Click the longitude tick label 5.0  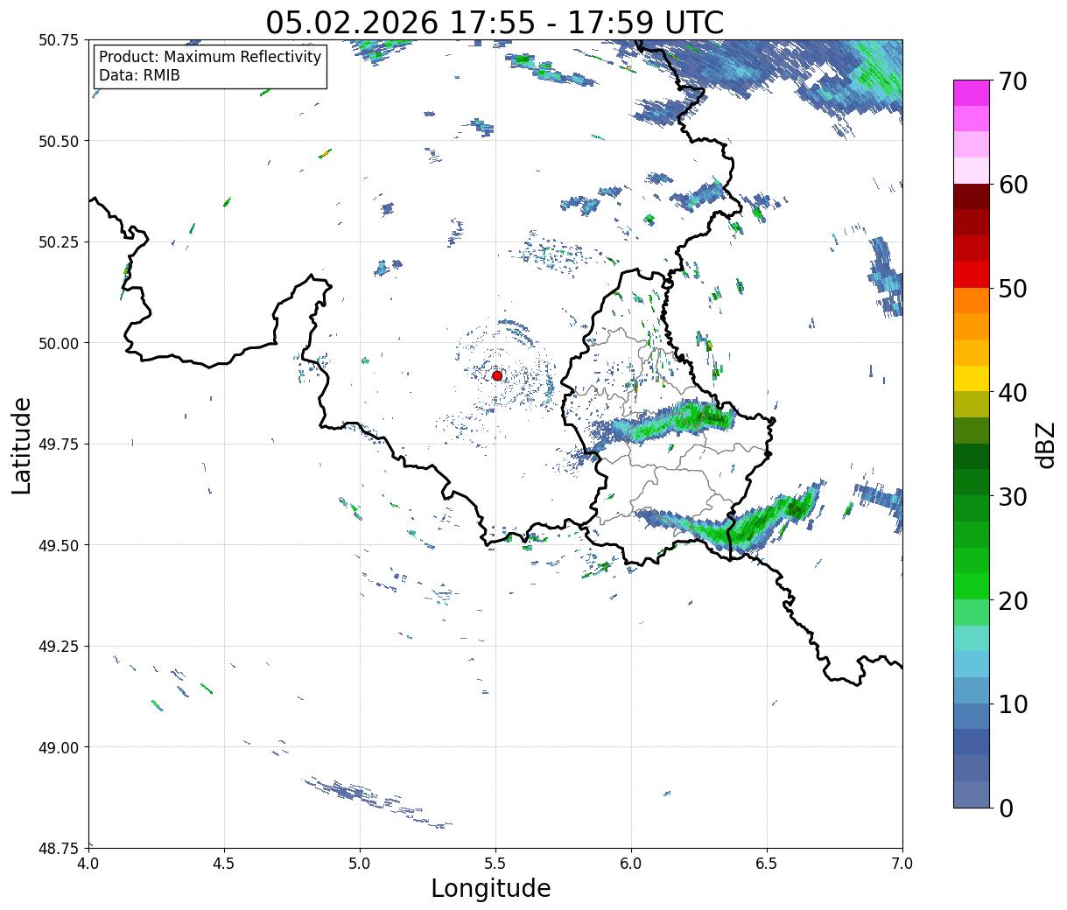pos(360,863)
